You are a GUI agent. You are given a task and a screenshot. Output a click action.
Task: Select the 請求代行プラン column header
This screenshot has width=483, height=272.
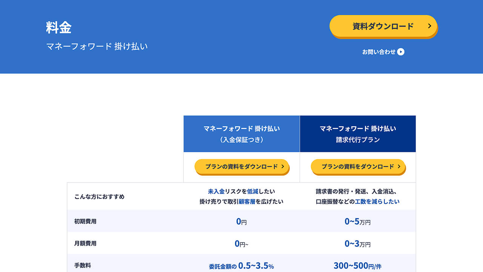point(358,134)
